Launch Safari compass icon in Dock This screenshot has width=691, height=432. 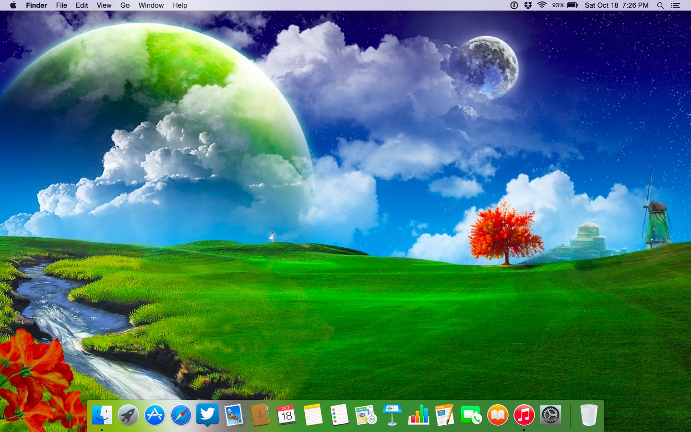click(x=181, y=415)
